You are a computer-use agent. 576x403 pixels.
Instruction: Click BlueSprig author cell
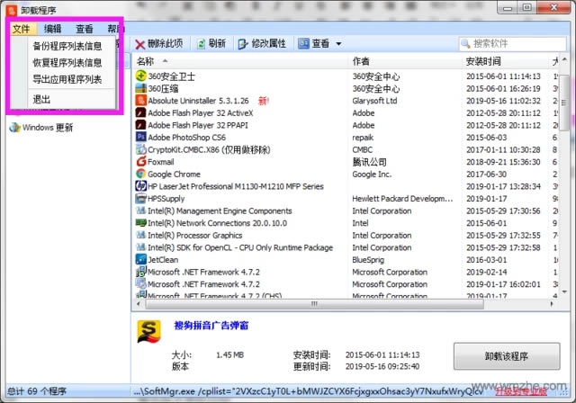pyautogui.click(x=368, y=259)
